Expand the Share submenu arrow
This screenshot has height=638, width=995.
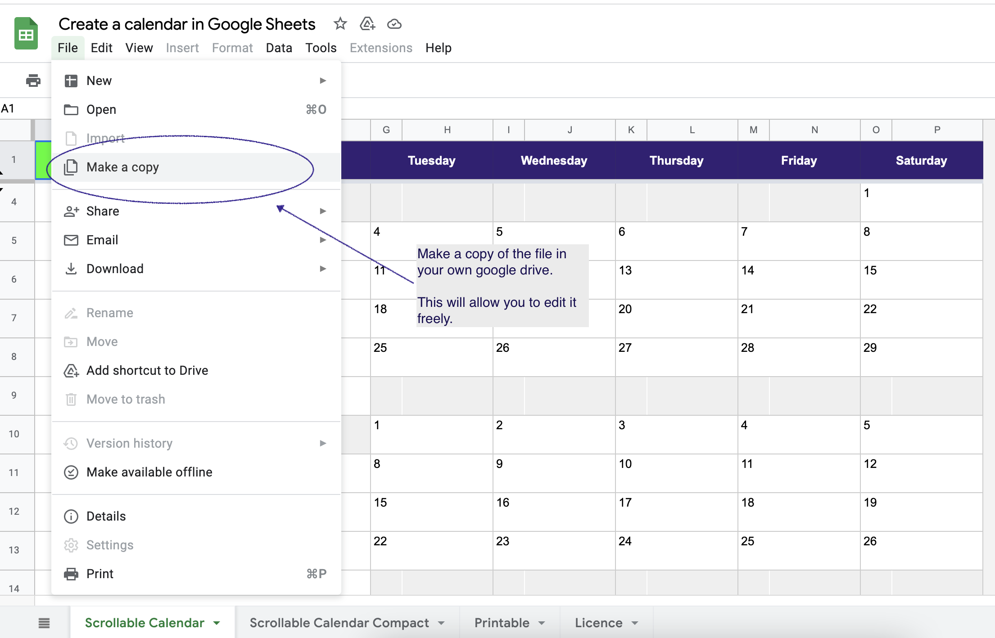tap(323, 211)
